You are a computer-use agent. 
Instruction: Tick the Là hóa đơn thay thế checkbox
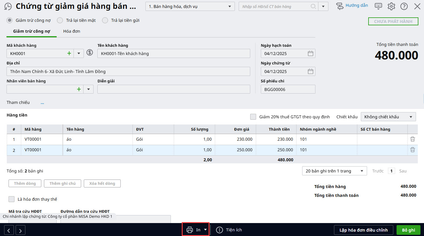pyautogui.click(x=12, y=199)
